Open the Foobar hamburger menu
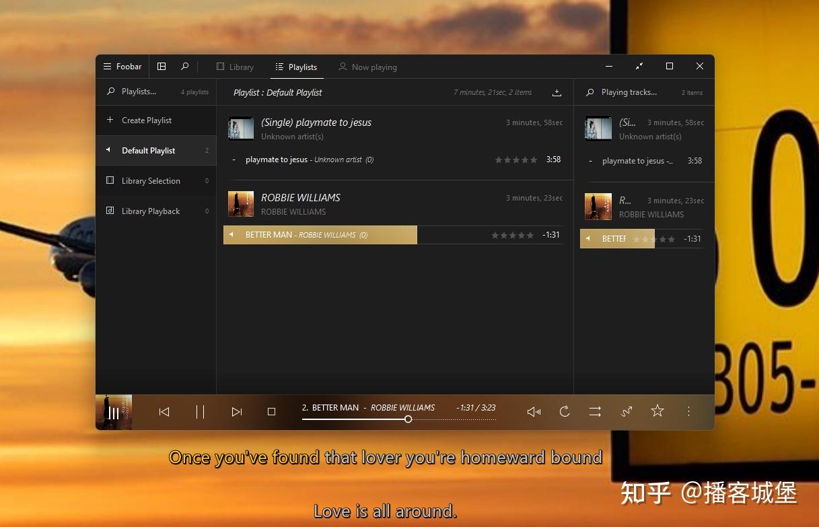819x527 pixels. [108, 66]
